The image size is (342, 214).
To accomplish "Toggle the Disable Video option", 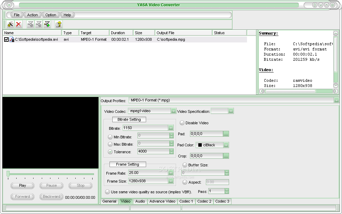I will tap(182, 123).
